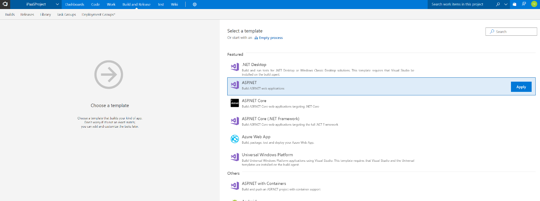Apply the ASP.NET template
The width and height of the screenshot is (540, 201).
pos(521,87)
